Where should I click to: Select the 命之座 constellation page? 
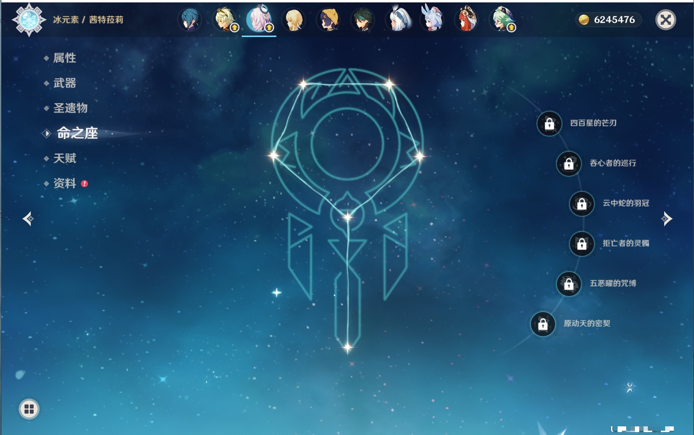pyautogui.click(x=77, y=133)
